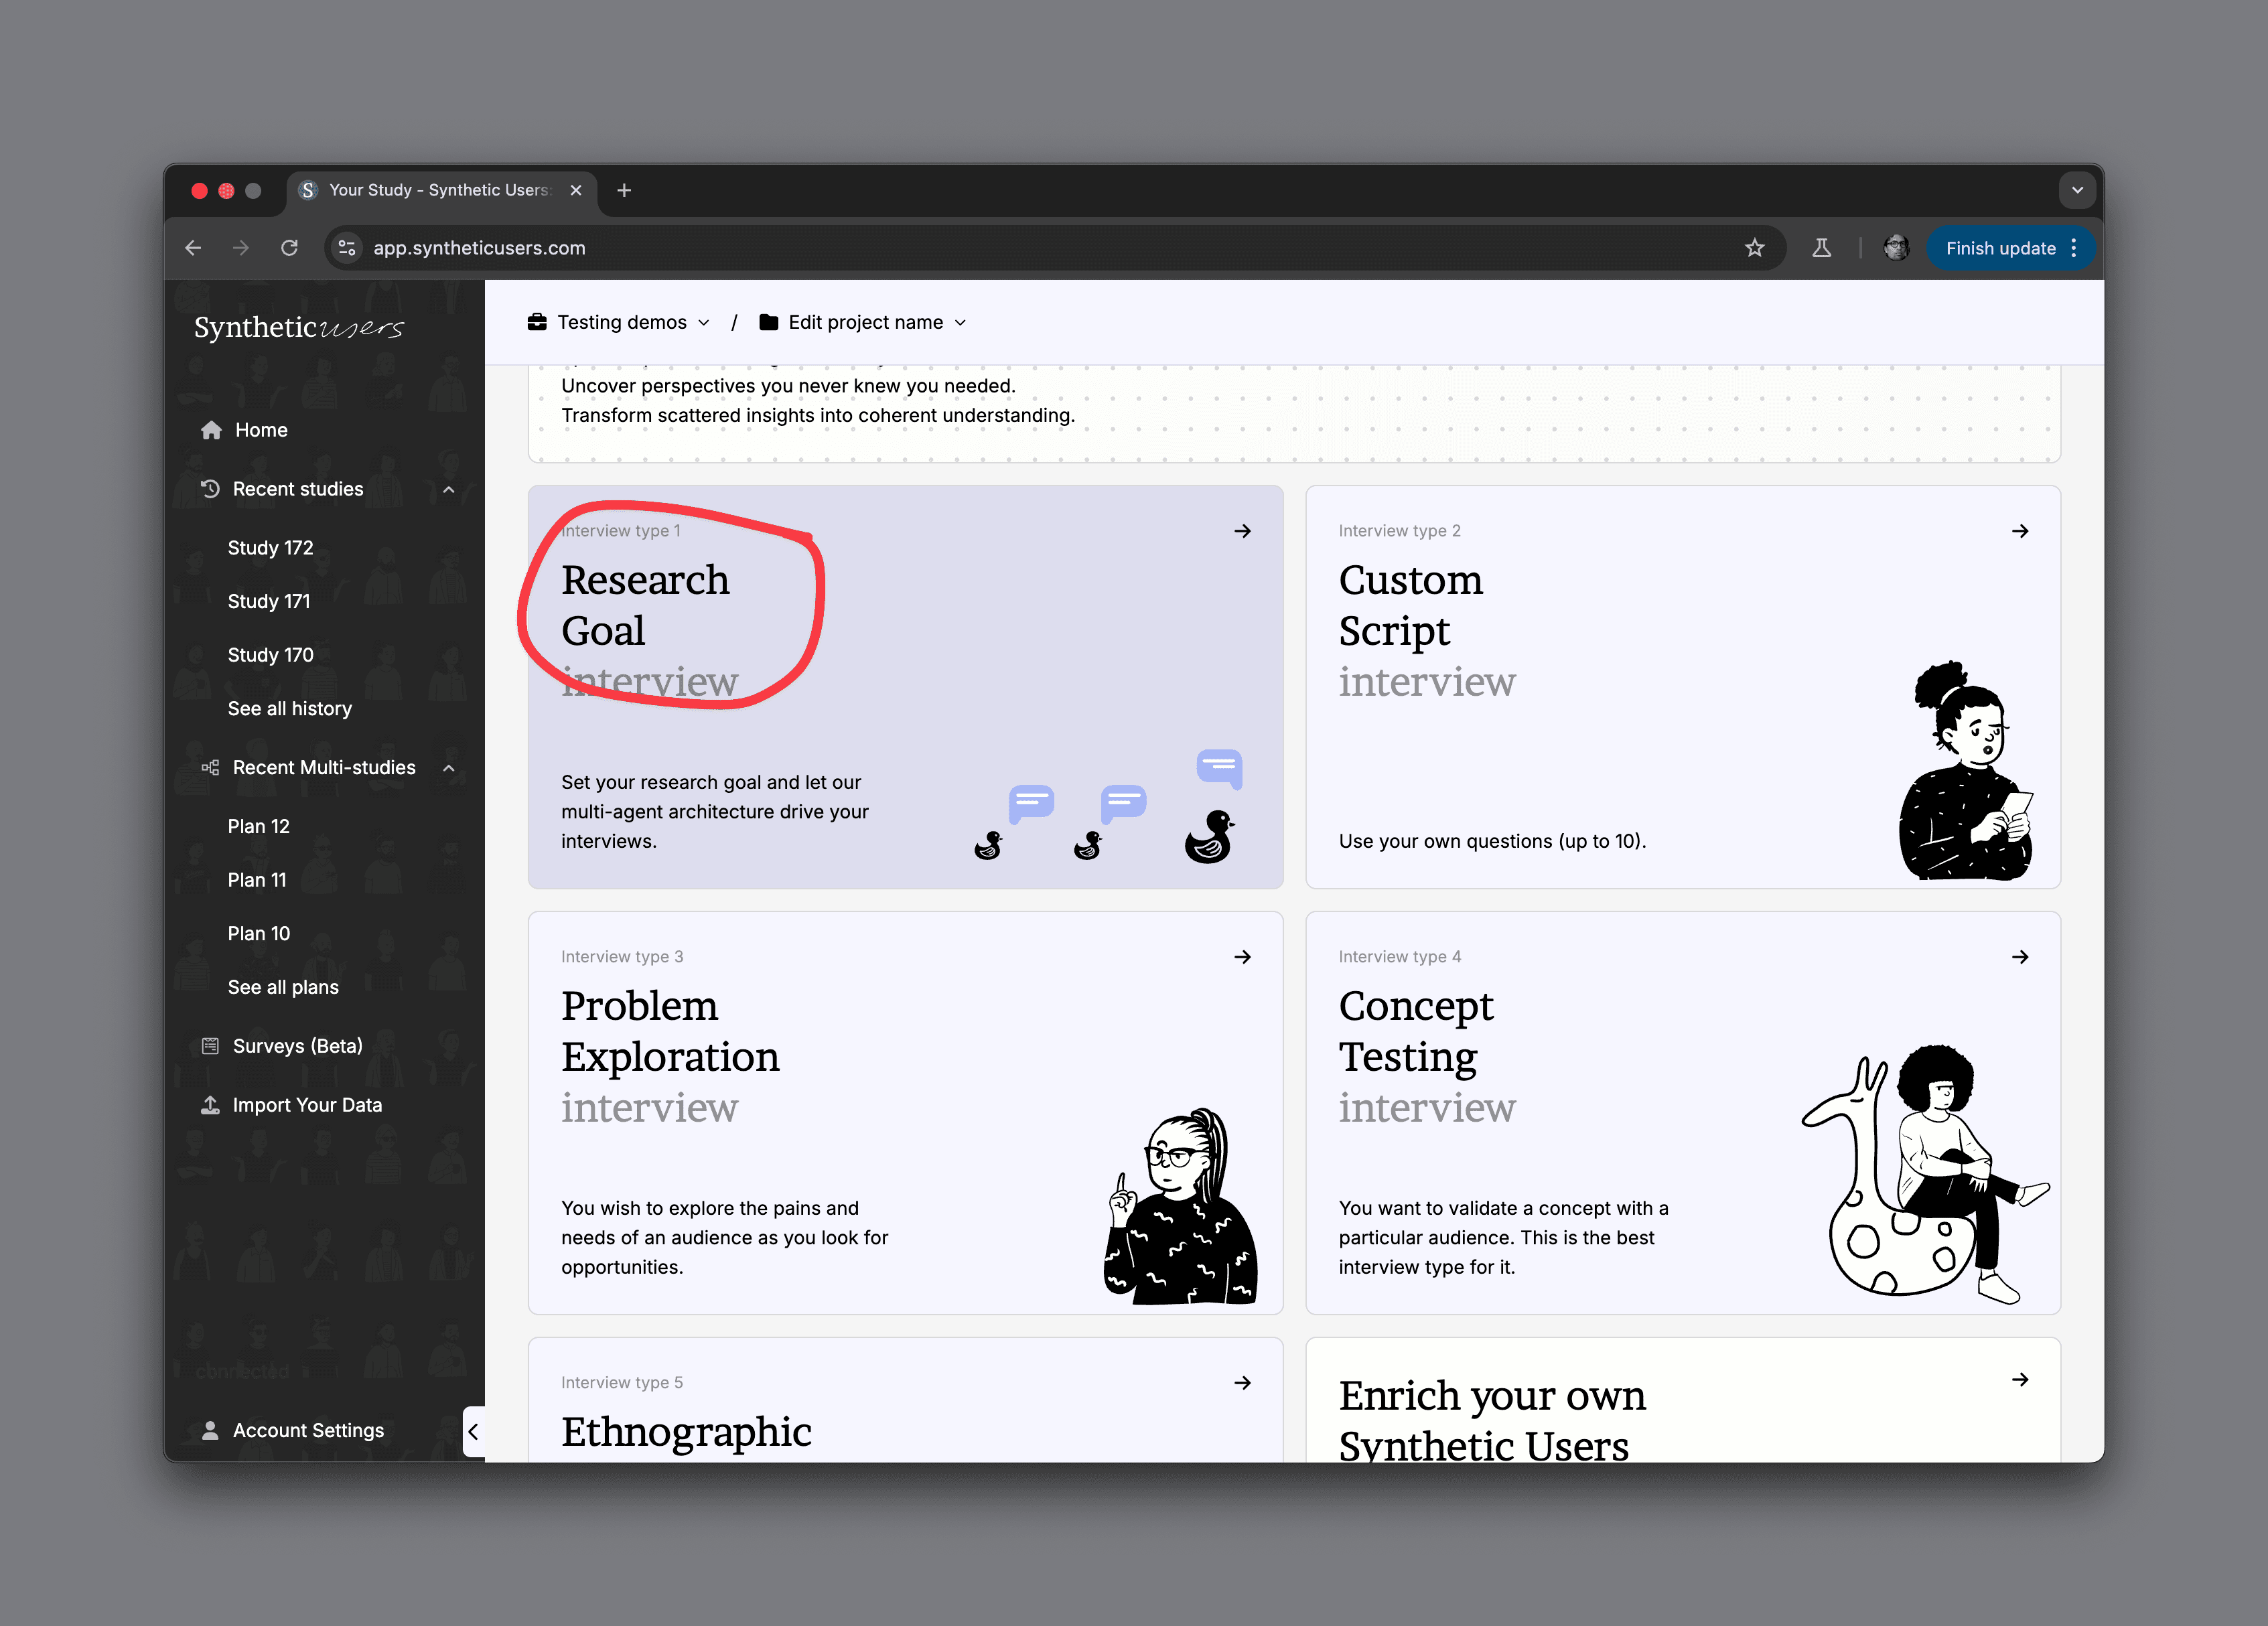Click the Chrome Labs flask icon
The image size is (2268, 1626).
[x=1821, y=248]
